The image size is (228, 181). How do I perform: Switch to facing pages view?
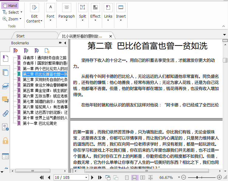click(x=142, y=177)
